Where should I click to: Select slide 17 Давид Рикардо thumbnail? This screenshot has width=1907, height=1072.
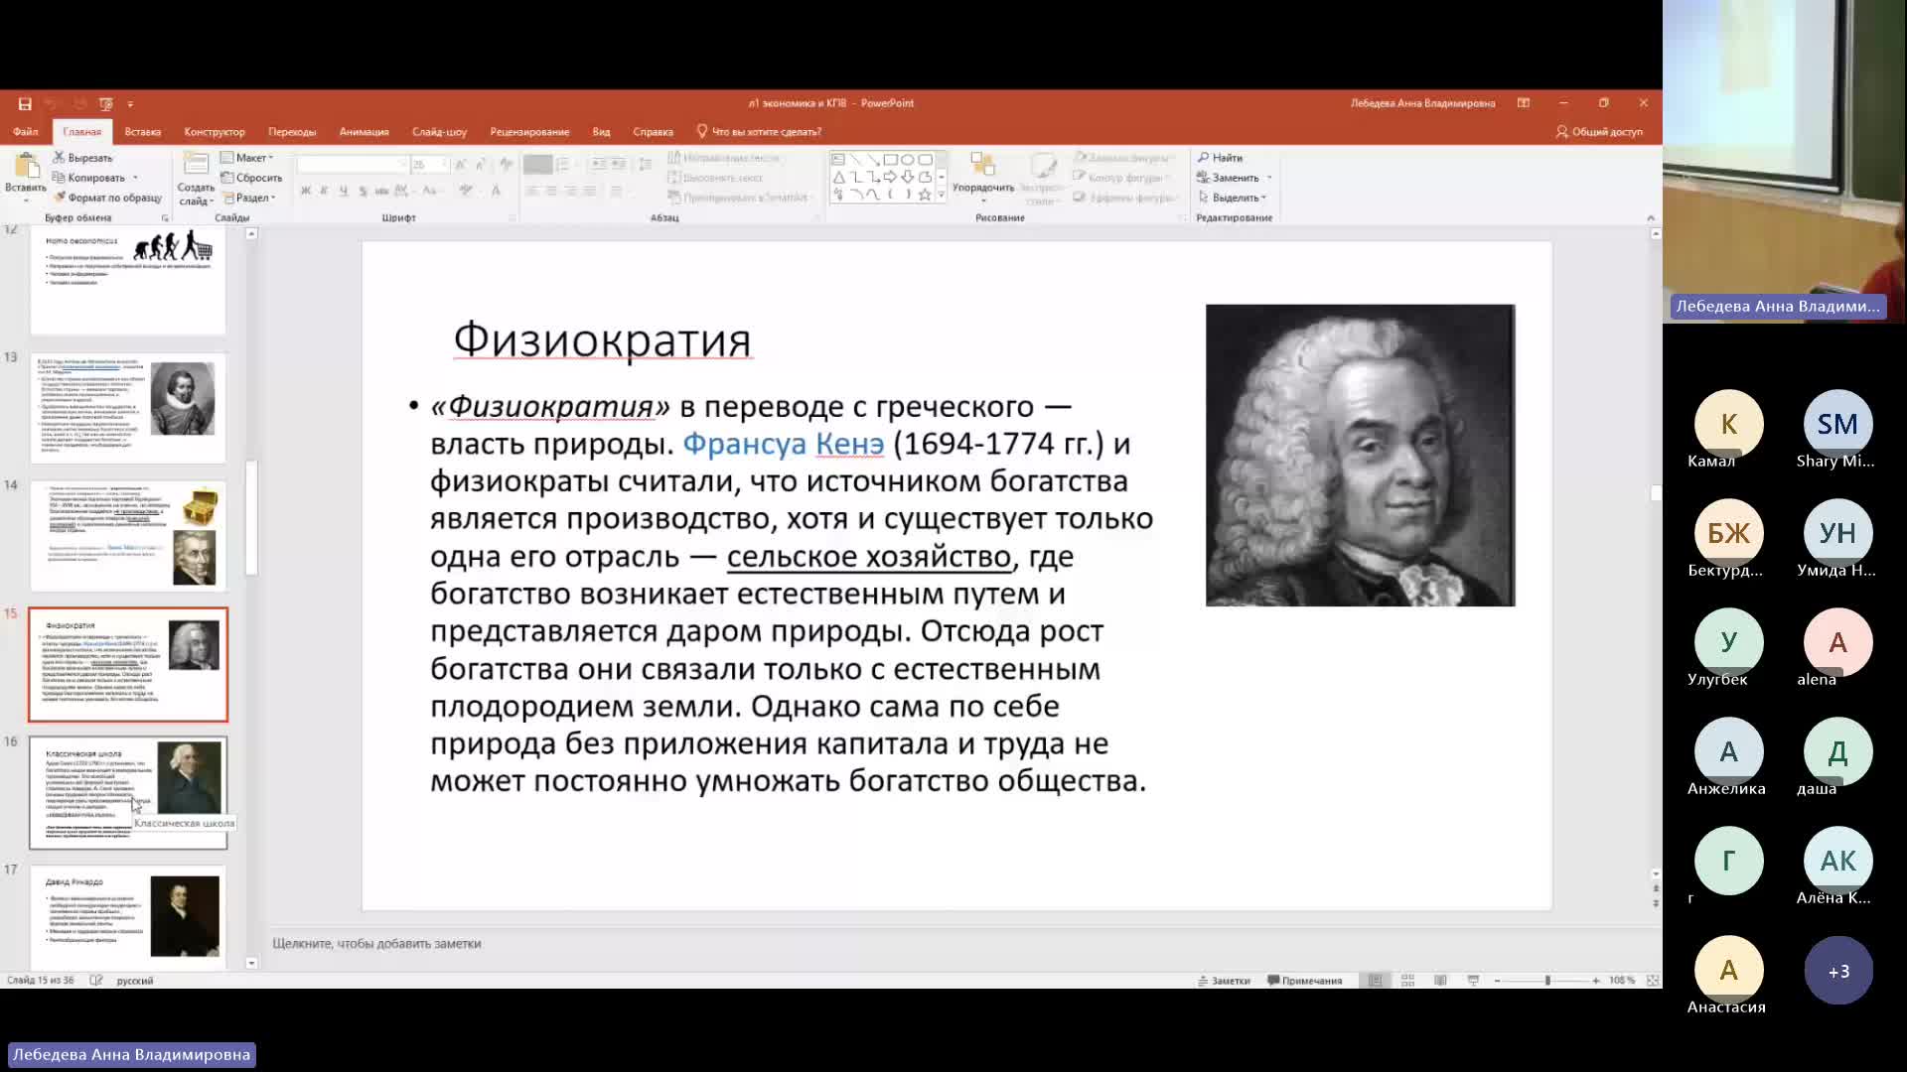pos(128,917)
